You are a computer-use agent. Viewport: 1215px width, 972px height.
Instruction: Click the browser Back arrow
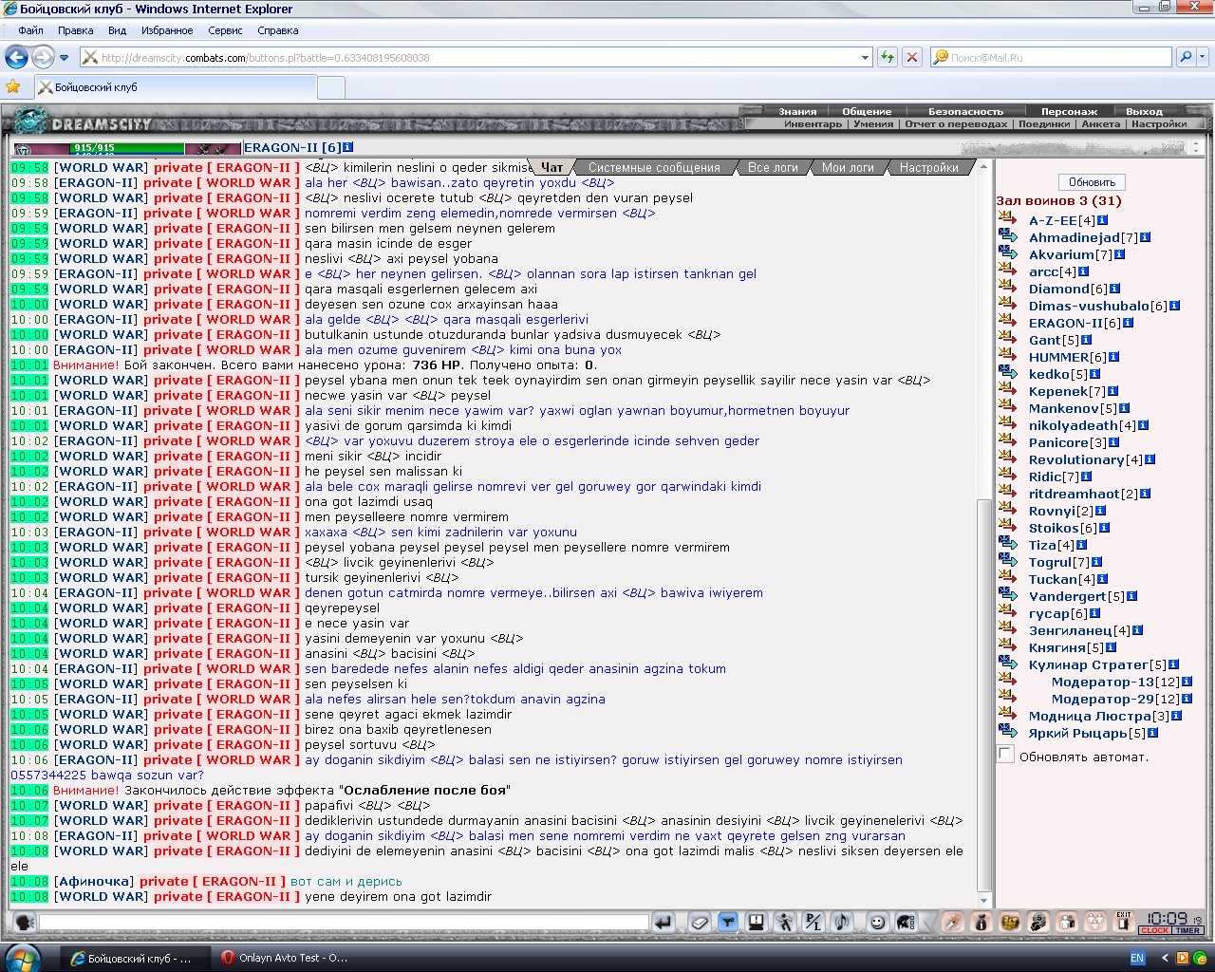click(16, 57)
